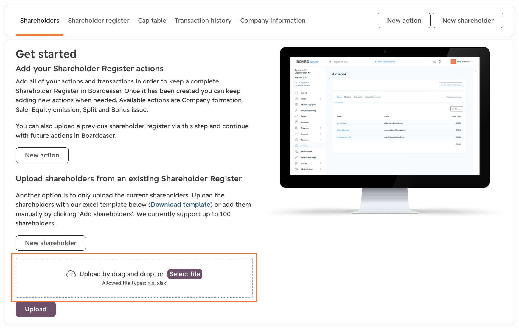Click the search icon in preview screen
519x328 pixels.
[x=330, y=62]
